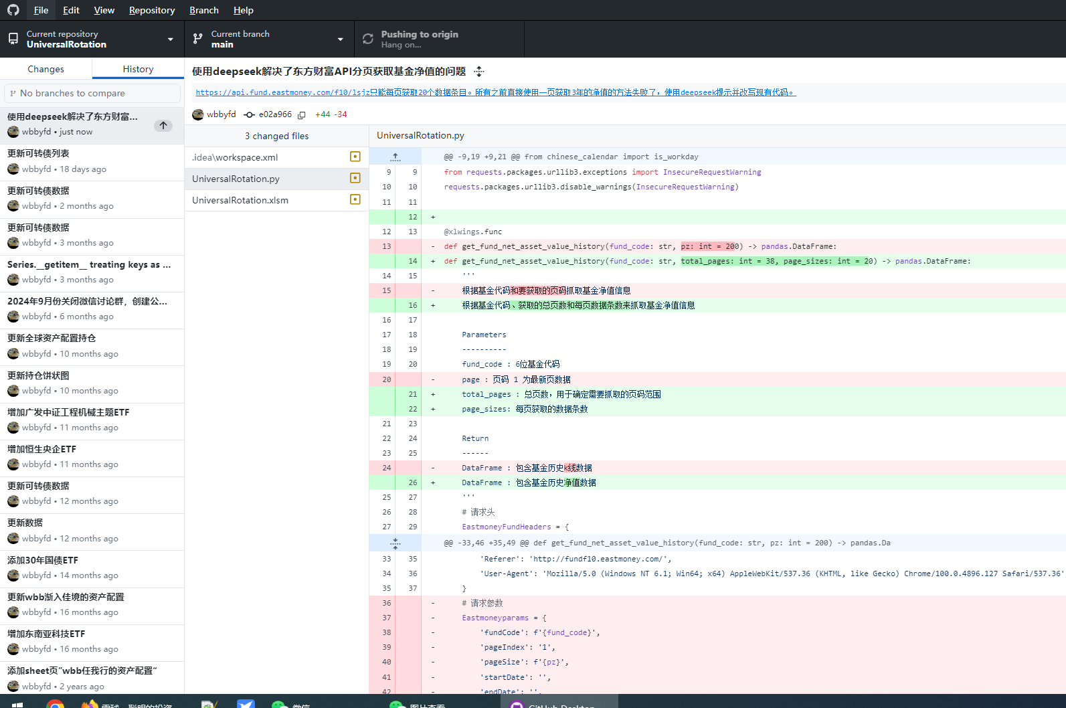Copy commit SHA e02a966 with copy icon
This screenshot has width=1066, height=708.
tap(302, 115)
